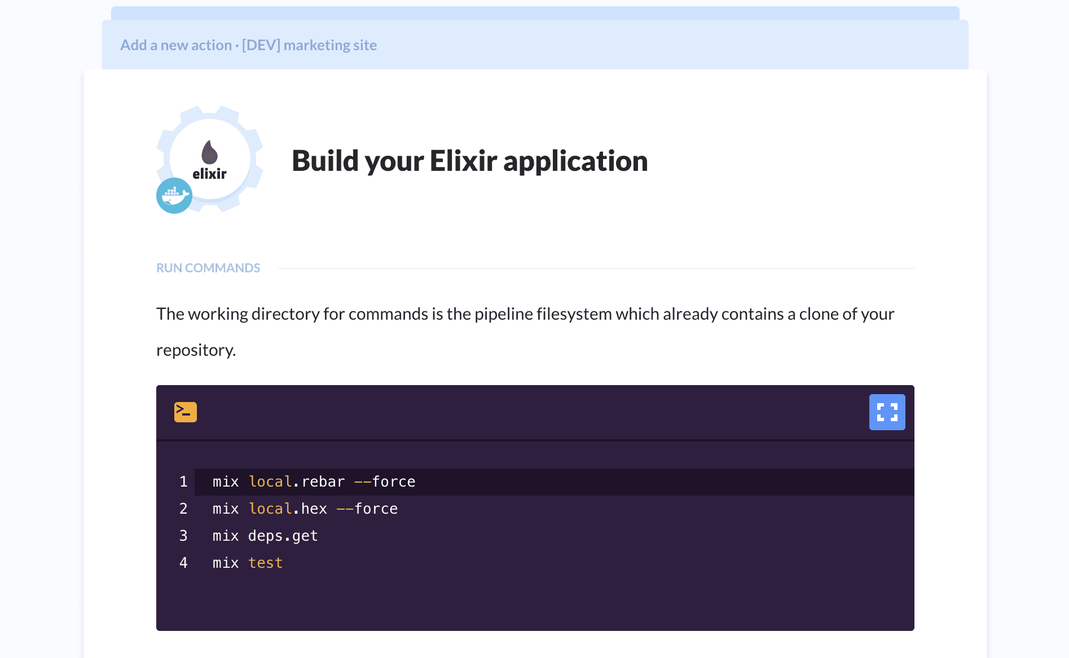Click line number 3 in the editor gutter
This screenshot has width=1069, height=658.
point(183,536)
